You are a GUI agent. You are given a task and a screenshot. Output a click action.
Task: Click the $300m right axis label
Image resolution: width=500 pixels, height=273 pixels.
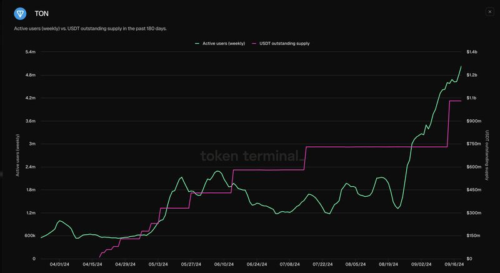(474, 213)
